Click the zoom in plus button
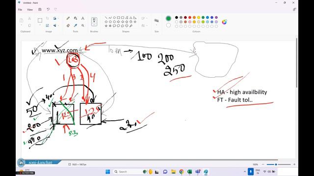Viewport: 314px width, 176px height. click(294, 164)
